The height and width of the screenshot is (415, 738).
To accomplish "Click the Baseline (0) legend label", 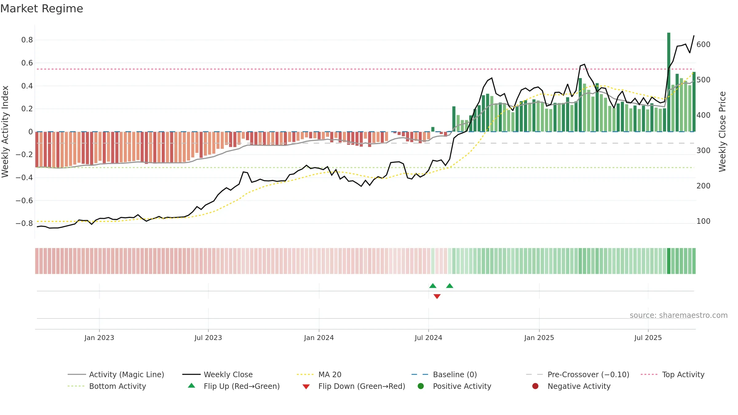I will pyautogui.click(x=455, y=374).
